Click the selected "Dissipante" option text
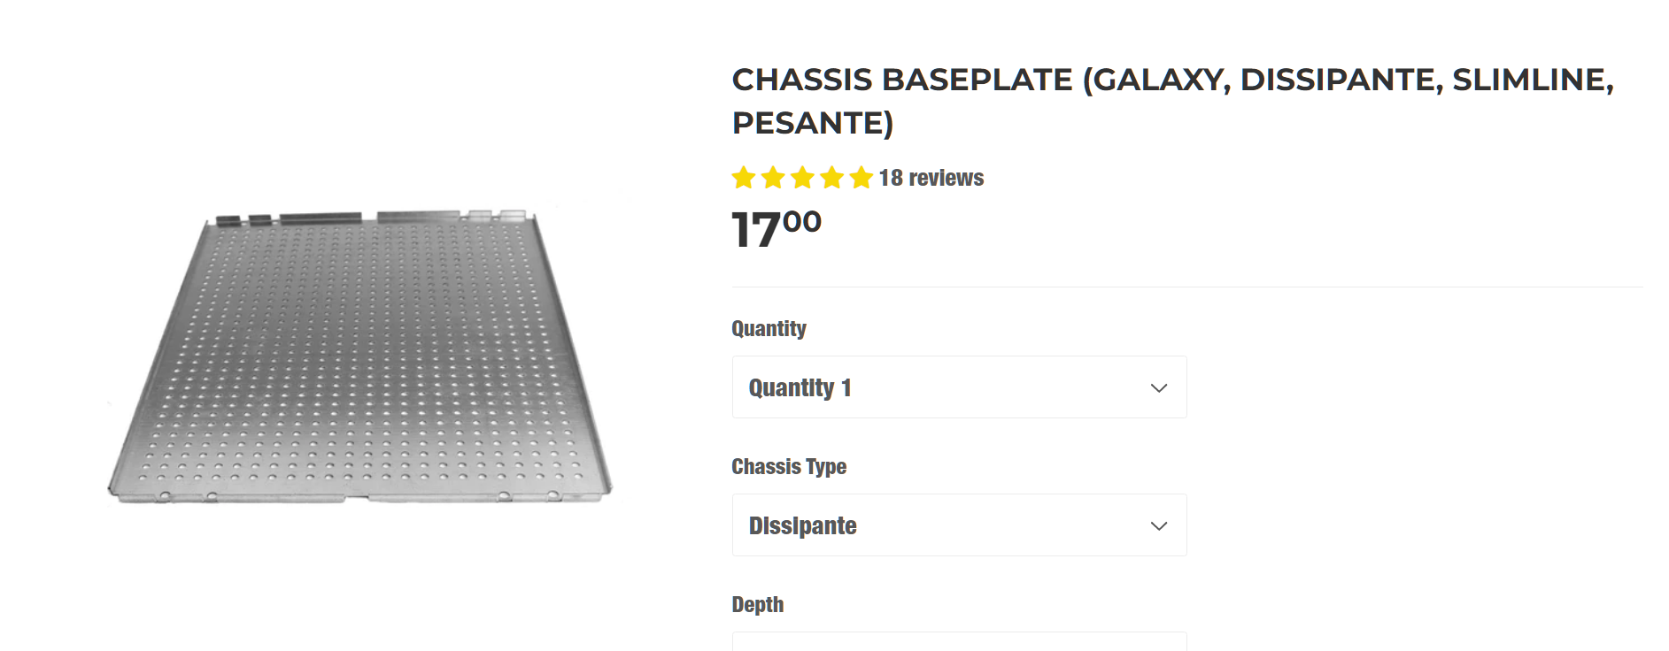Viewport: 1669px width, 651px height. tap(803, 526)
